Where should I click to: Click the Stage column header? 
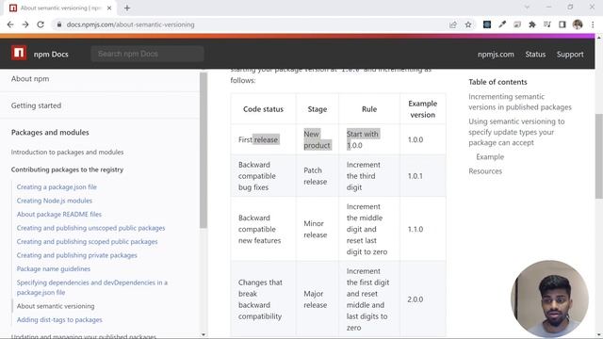point(318,109)
